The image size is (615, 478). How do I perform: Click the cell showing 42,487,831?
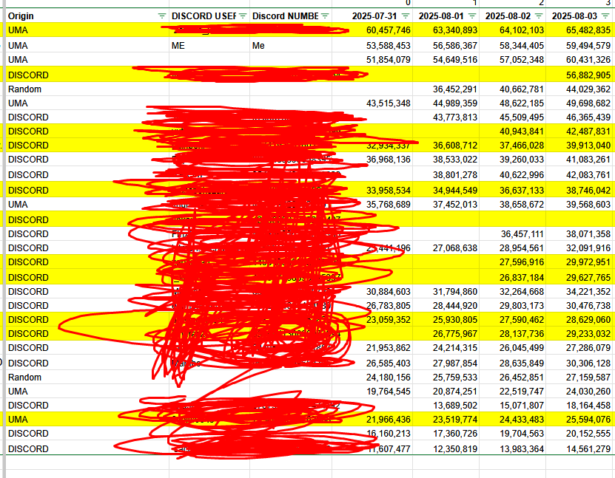click(580, 132)
